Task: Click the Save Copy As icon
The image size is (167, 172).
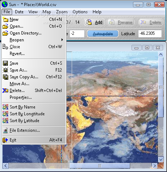Action: pos(5,77)
